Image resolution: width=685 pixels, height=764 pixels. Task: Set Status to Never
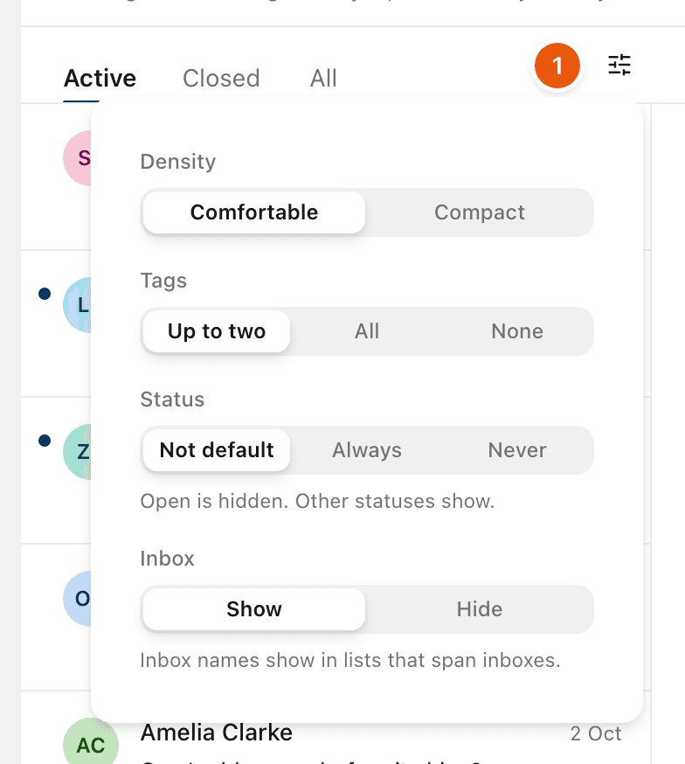[517, 450]
